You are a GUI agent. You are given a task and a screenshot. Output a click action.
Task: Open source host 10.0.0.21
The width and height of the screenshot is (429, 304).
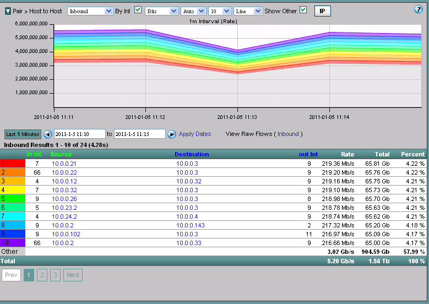[64, 164]
